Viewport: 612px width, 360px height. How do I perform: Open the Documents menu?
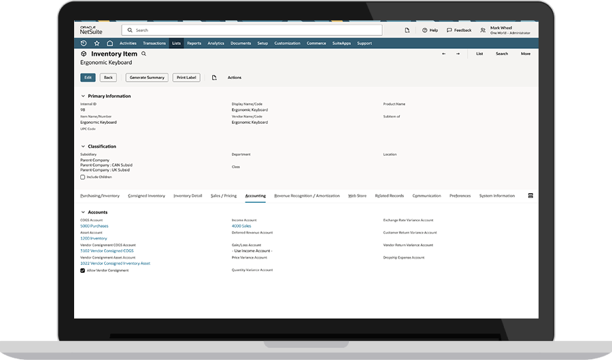[241, 44]
